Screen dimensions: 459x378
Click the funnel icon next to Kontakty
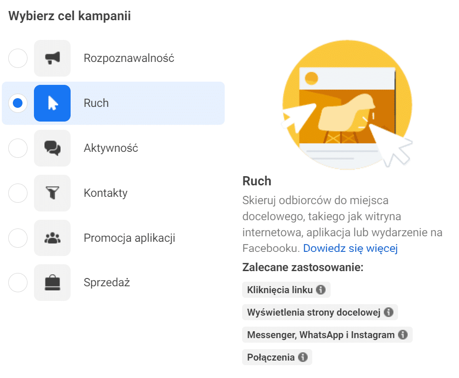pyautogui.click(x=51, y=193)
